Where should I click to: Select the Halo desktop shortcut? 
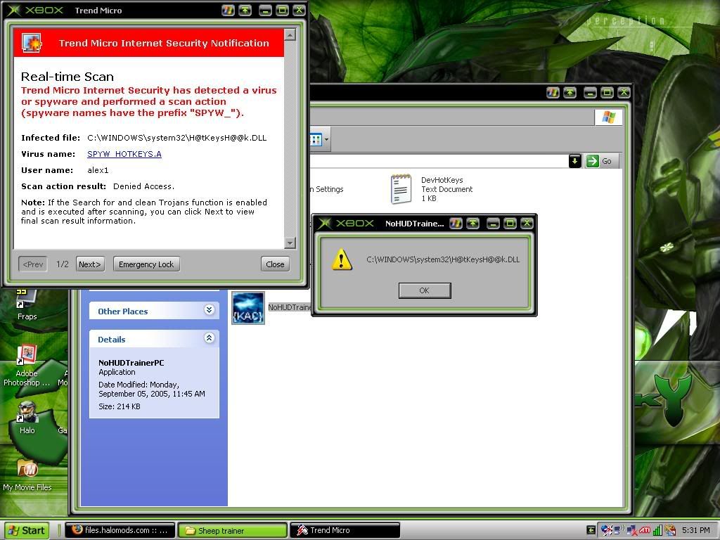click(x=27, y=418)
